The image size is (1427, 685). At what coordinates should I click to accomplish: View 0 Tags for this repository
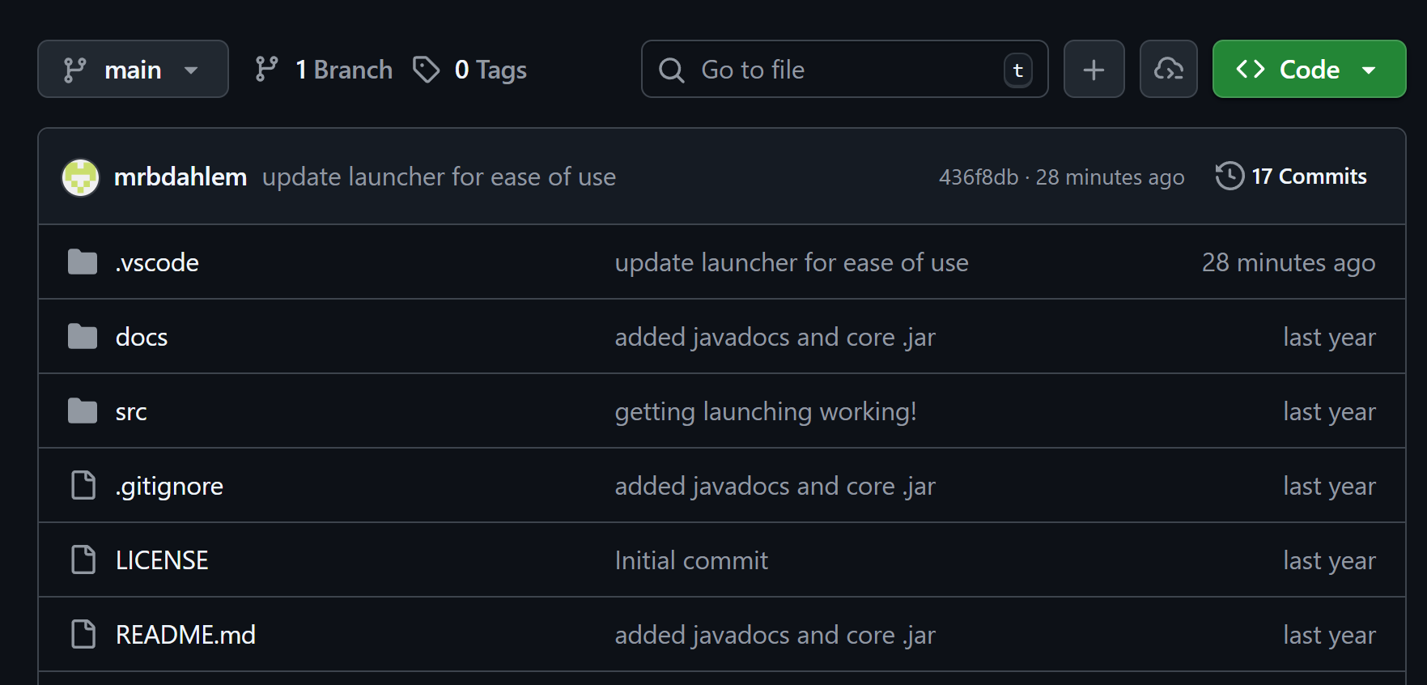click(490, 69)
